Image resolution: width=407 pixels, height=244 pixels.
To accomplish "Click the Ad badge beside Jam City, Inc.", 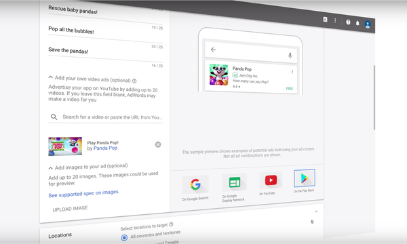I will tap(235, 75).
